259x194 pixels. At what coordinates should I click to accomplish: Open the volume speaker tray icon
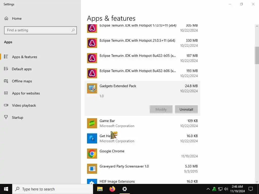coord(226,189)
